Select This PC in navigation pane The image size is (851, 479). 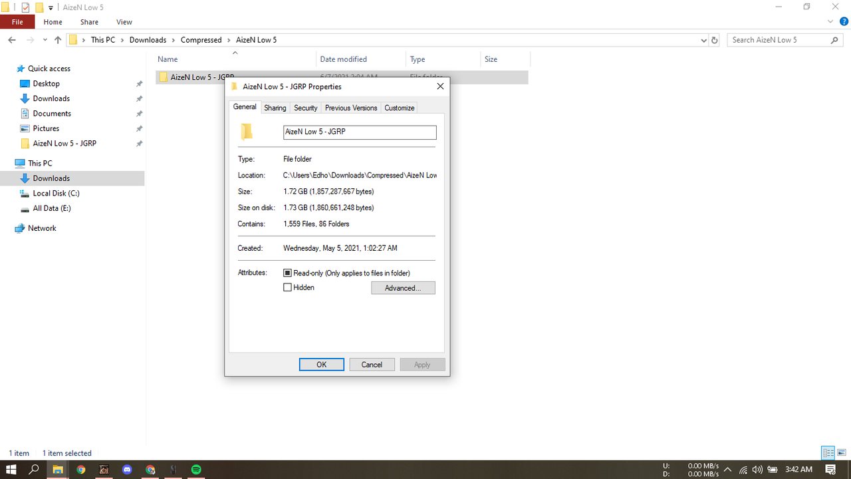click(x=40, y=163)
